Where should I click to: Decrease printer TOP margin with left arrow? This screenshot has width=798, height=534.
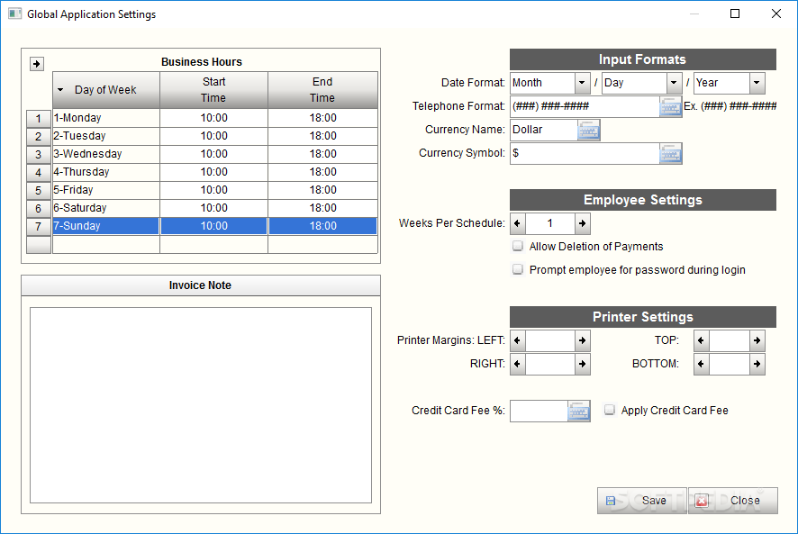(702, 340)
